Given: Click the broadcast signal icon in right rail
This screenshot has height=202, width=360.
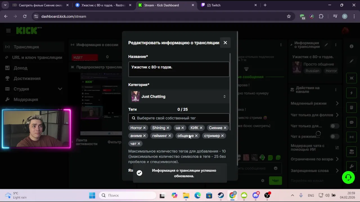Looking at the screenshot, I should pos(352,137).
